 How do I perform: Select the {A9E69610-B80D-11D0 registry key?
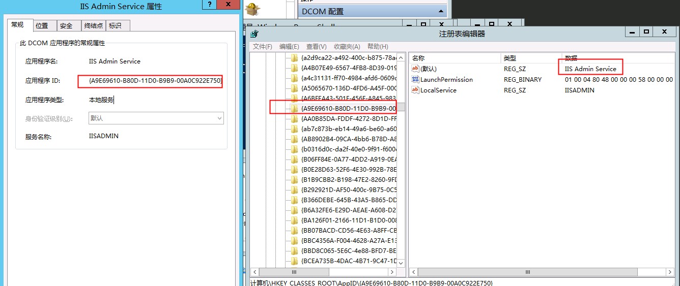(348, 108)
